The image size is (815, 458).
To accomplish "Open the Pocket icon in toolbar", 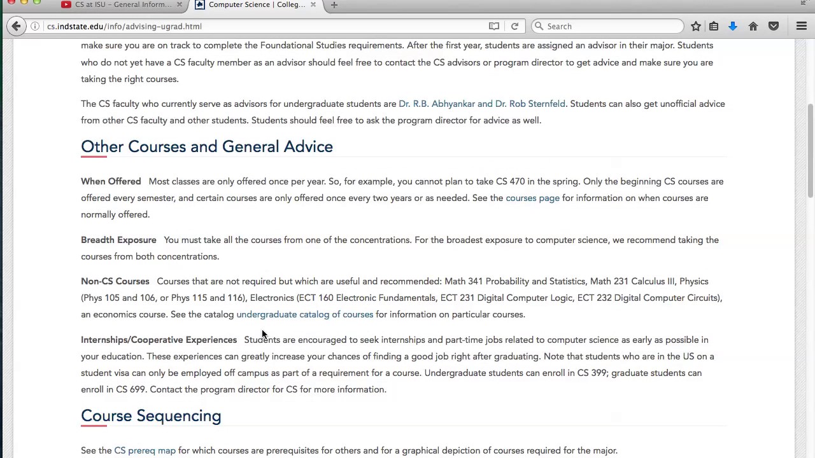I will click(774, 26).
